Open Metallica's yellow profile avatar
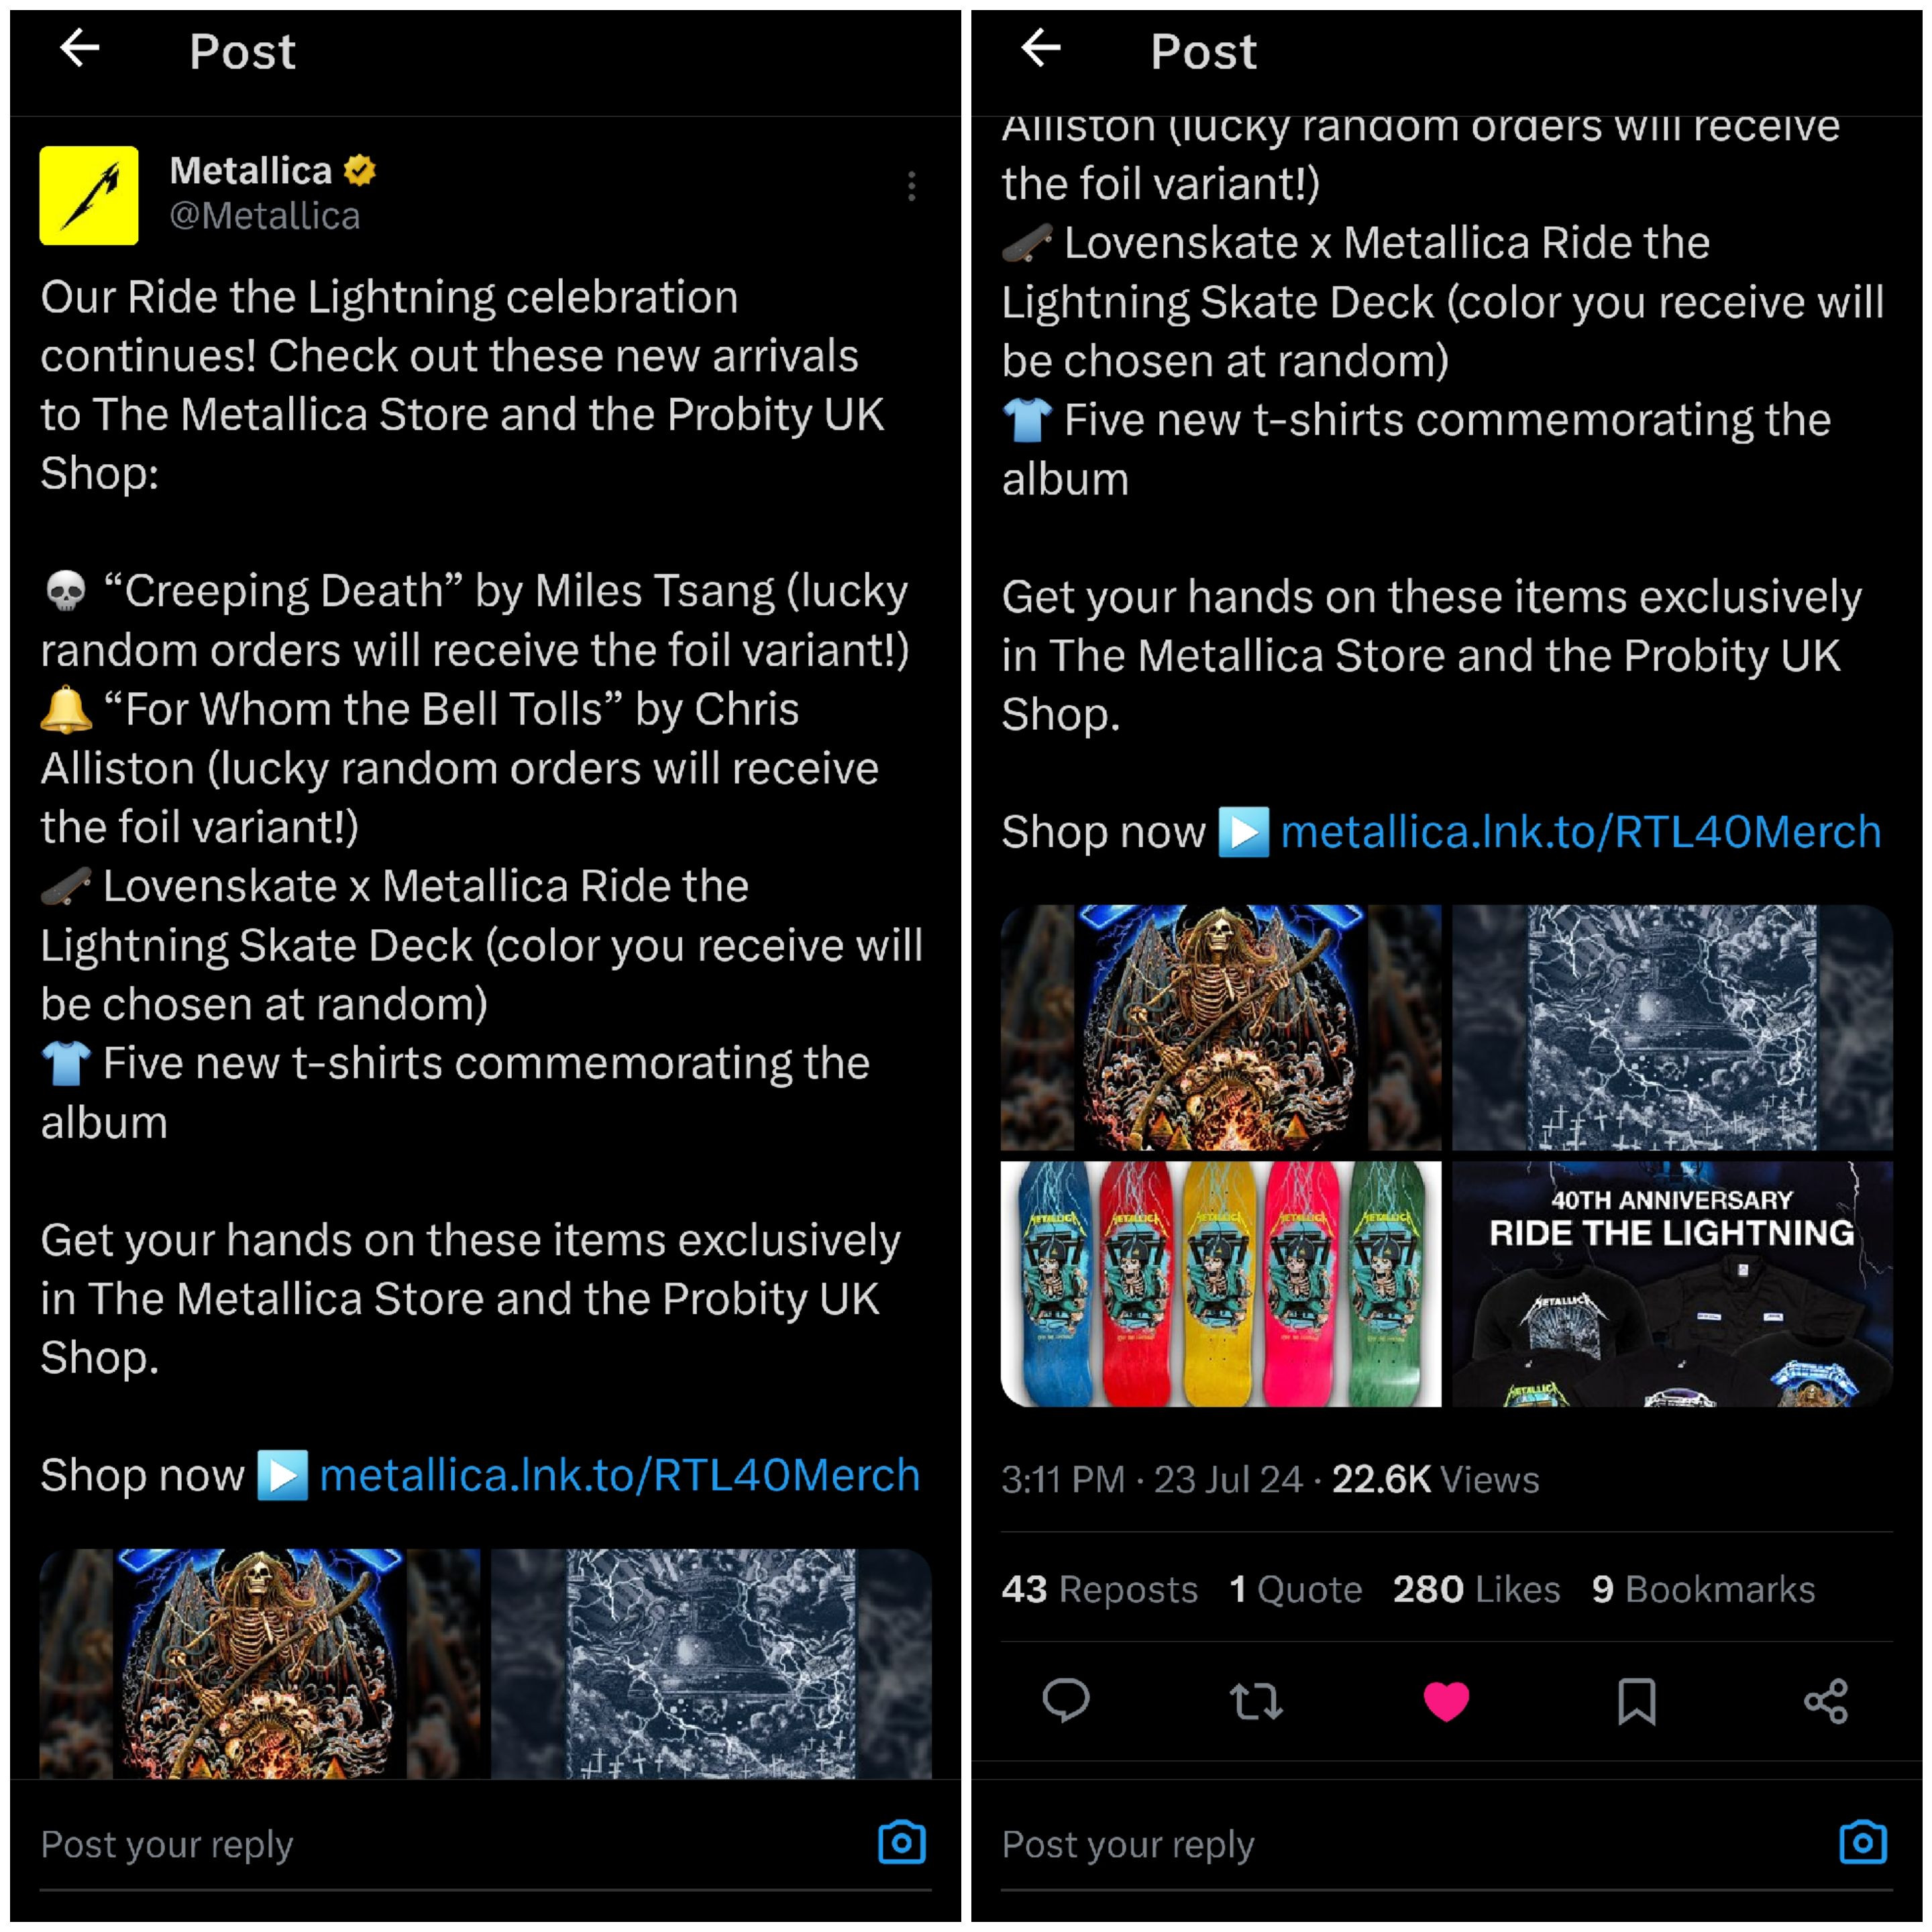 coord(89,195)
